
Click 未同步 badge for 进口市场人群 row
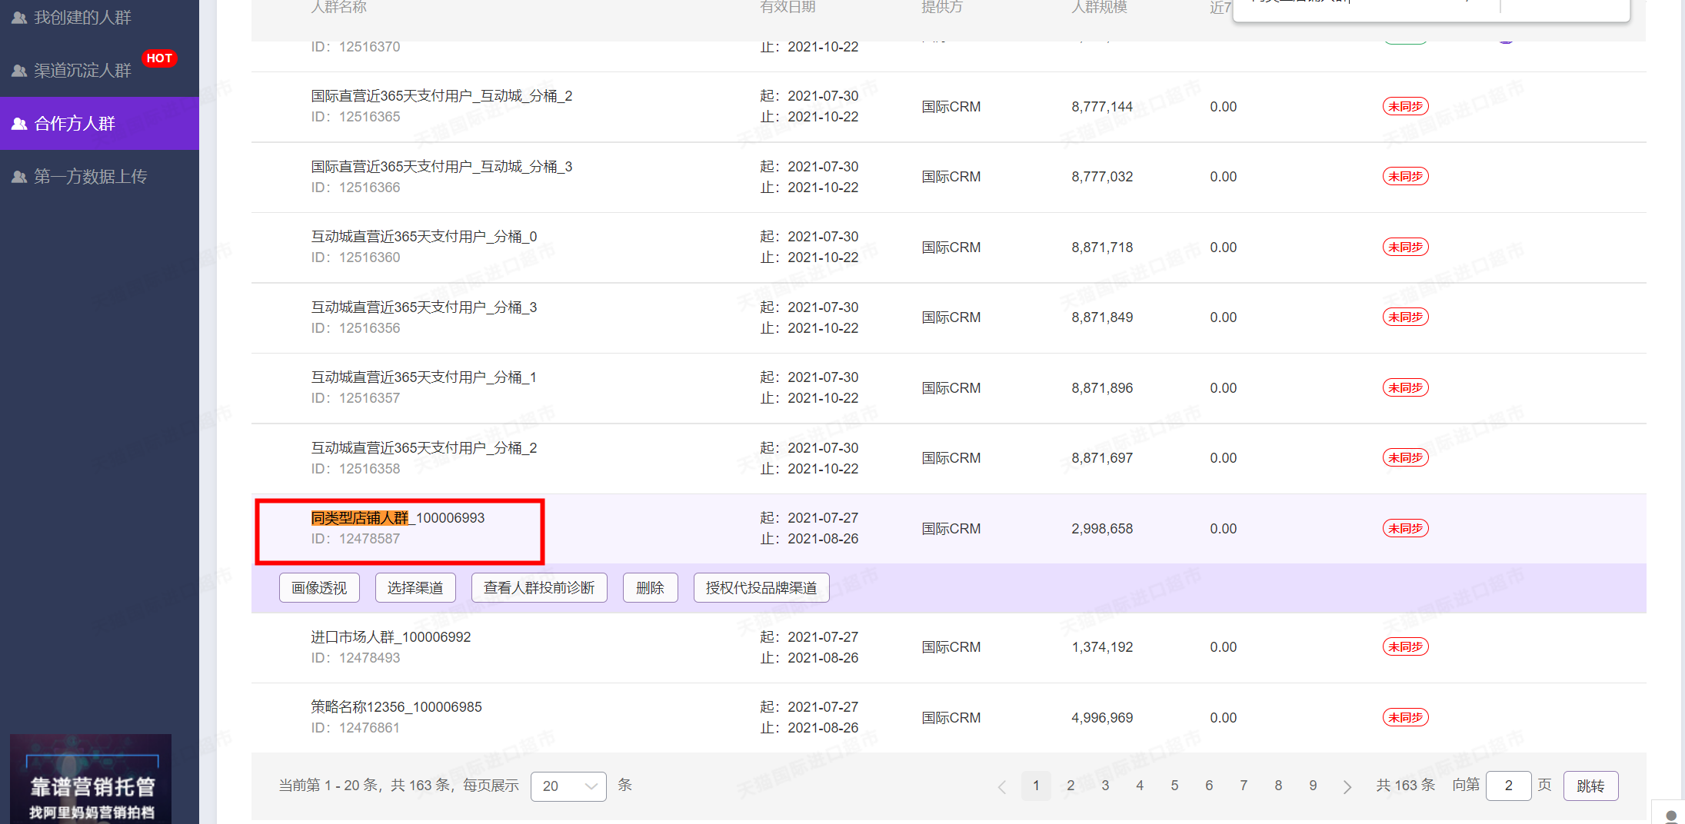pos(1405,647)
